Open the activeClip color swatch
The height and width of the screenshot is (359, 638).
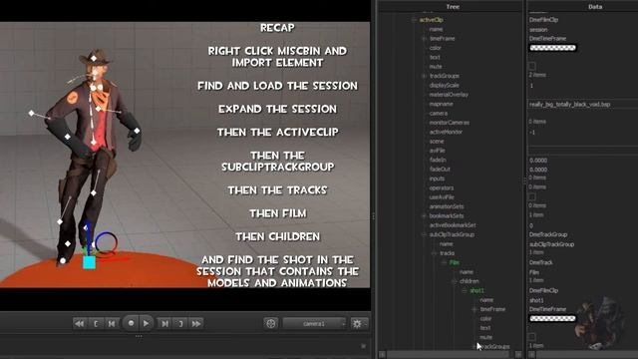[552, 48]
